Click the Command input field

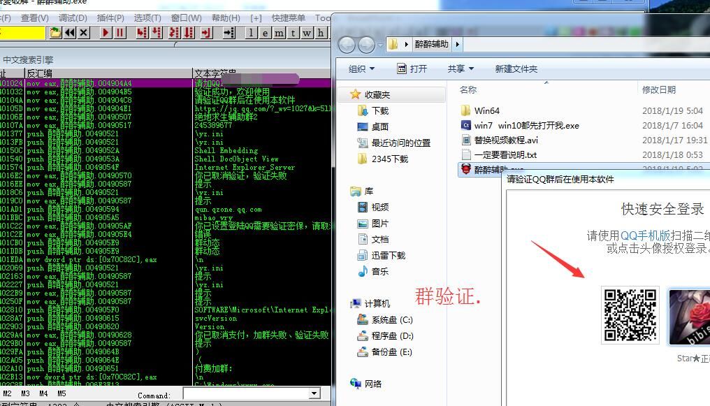tap(246, 393)
